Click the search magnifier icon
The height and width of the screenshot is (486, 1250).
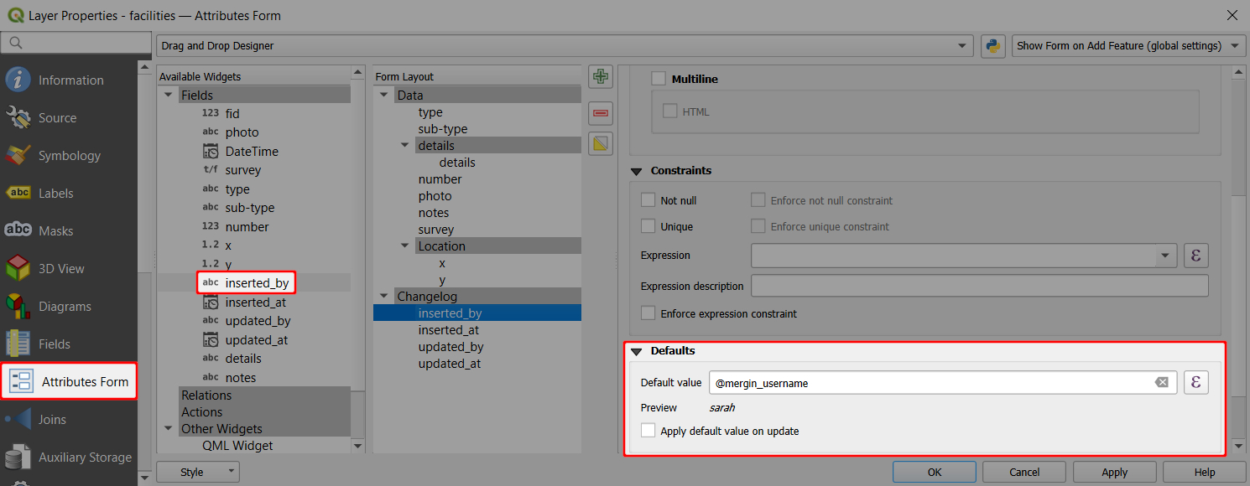15,43
